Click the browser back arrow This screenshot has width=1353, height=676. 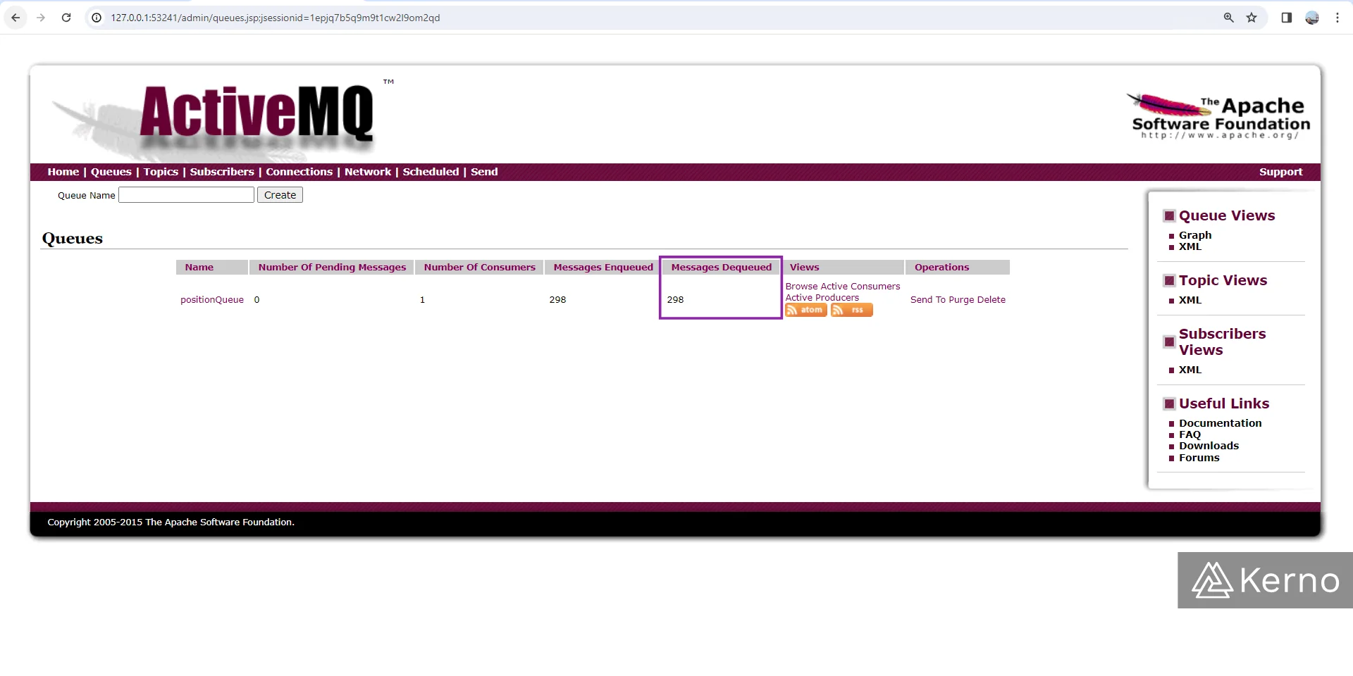(16, 18)
